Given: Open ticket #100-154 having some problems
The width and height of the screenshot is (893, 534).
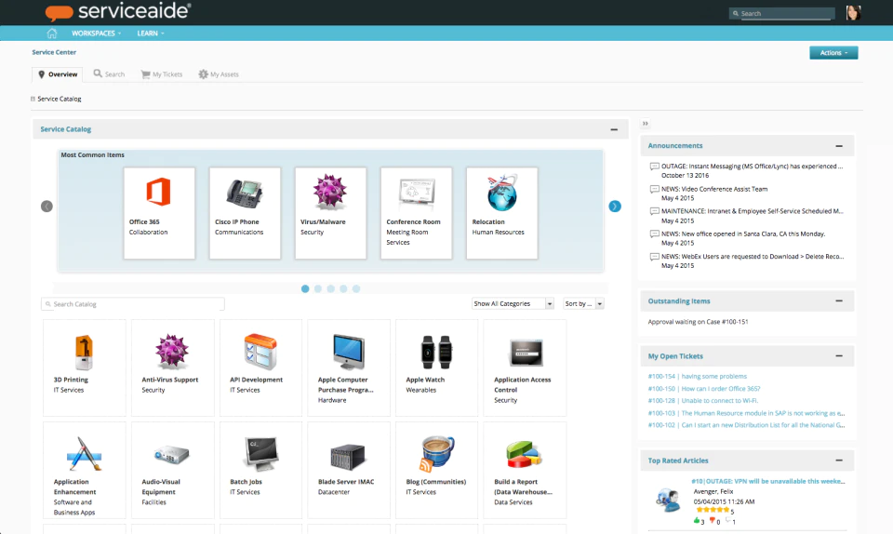Looking at the screenshot, I should [697, 376].
